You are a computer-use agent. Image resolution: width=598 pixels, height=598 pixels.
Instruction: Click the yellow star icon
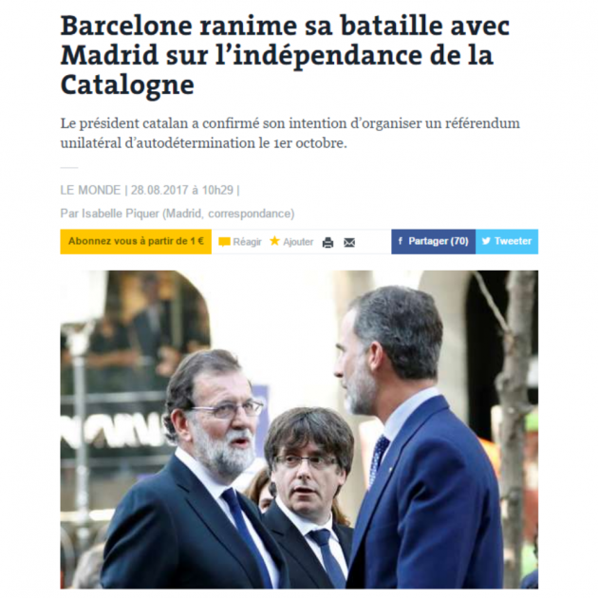(x=274, y=241)
